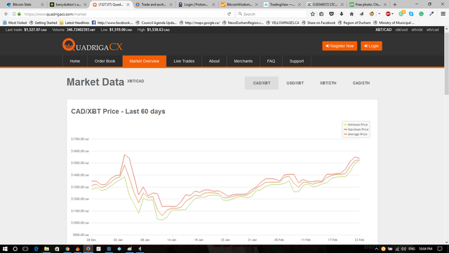The height and width of the screenshot is (253, 449).
Task: Go back with the browser back arrow
Action: 6,14
